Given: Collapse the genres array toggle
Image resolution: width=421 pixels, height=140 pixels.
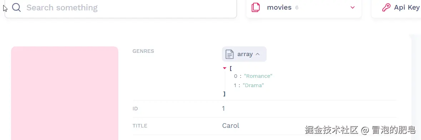Looking at the screenshot, I should point(244,54).
